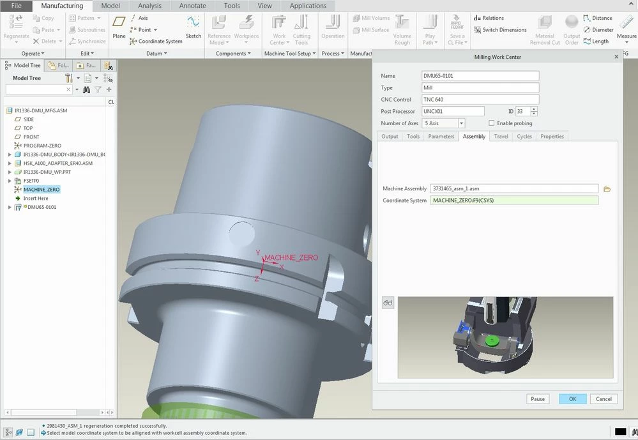
Task: Click the Plane datum tool
Action: tap(119, 27)
